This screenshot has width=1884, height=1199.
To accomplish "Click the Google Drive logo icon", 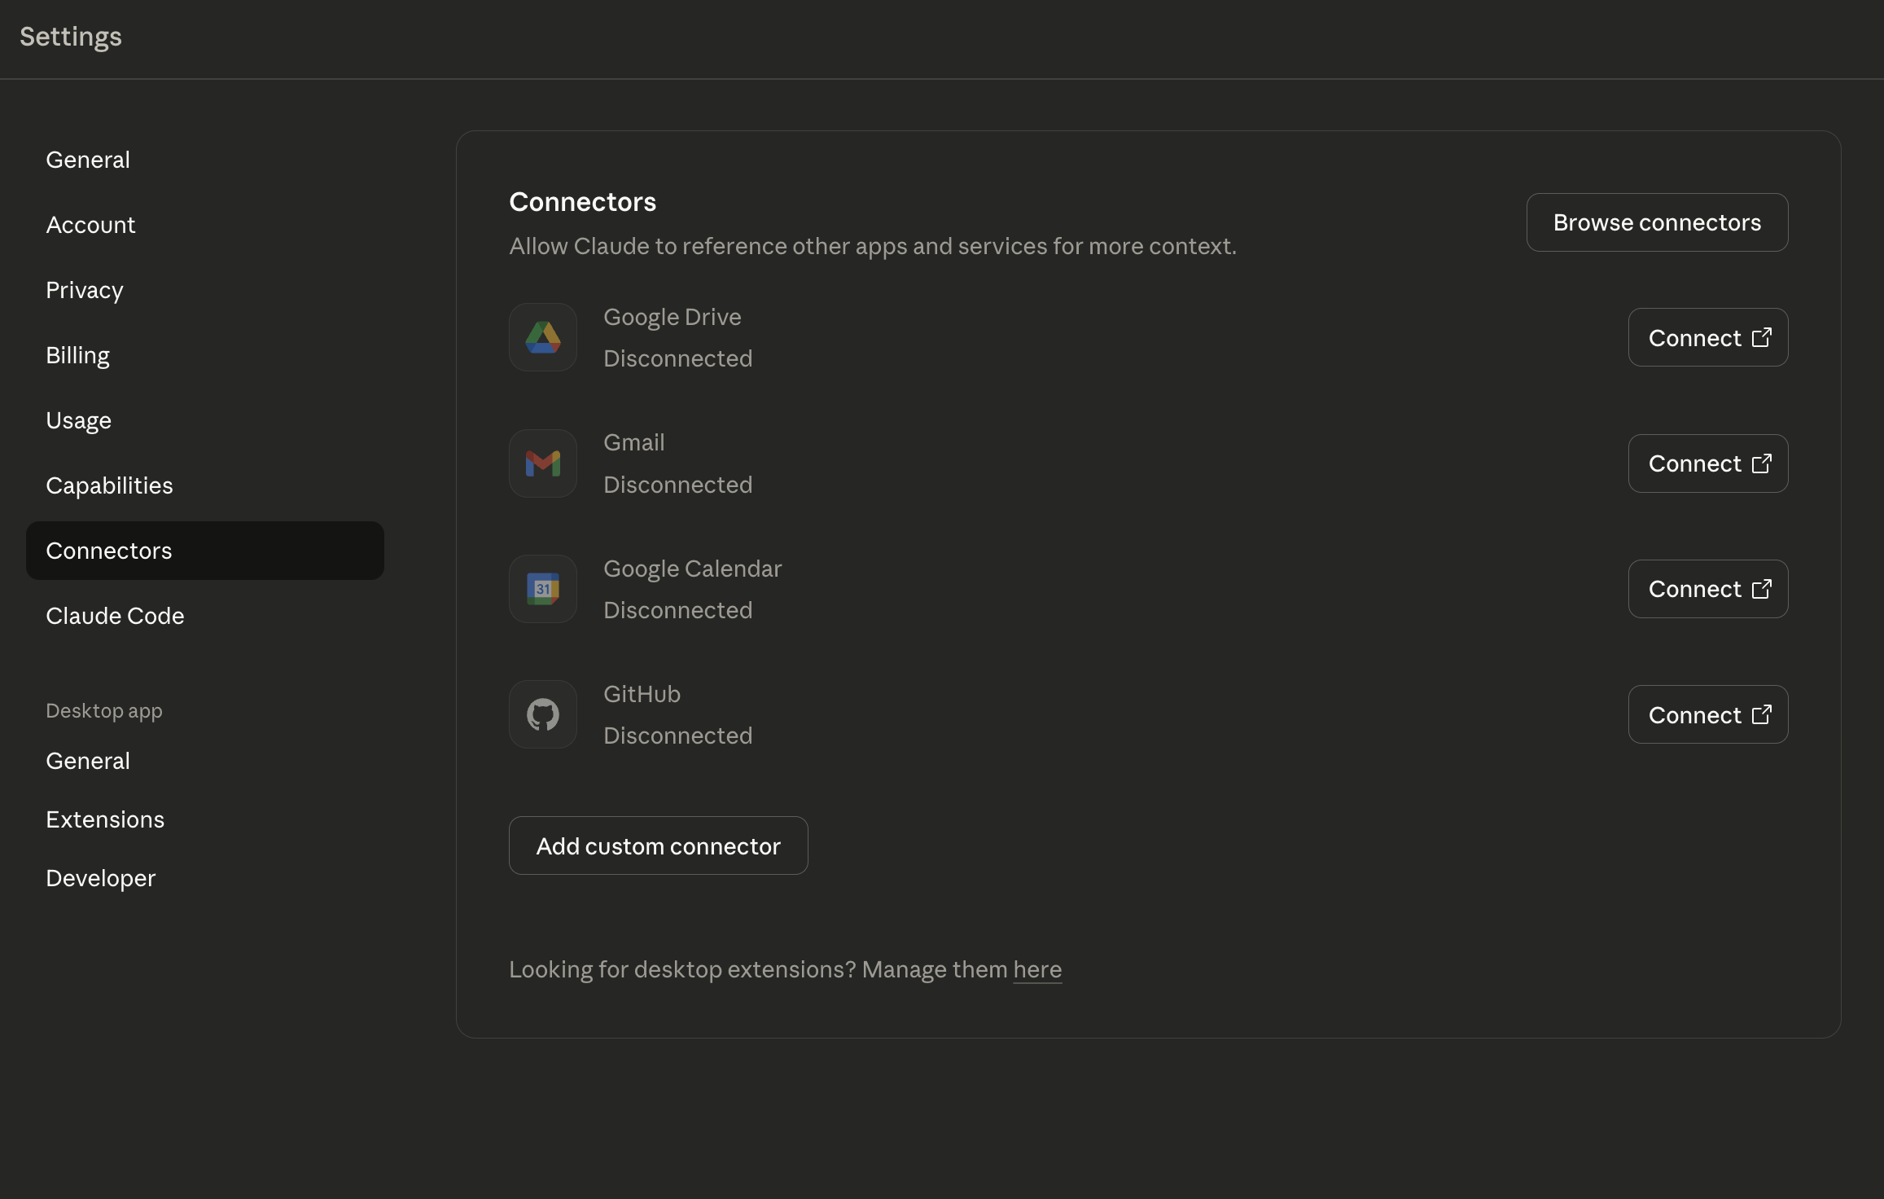I will (x=543, y=337).
